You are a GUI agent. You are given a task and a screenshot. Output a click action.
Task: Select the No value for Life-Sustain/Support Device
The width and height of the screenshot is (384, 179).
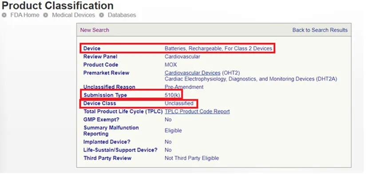pos(168,150)
